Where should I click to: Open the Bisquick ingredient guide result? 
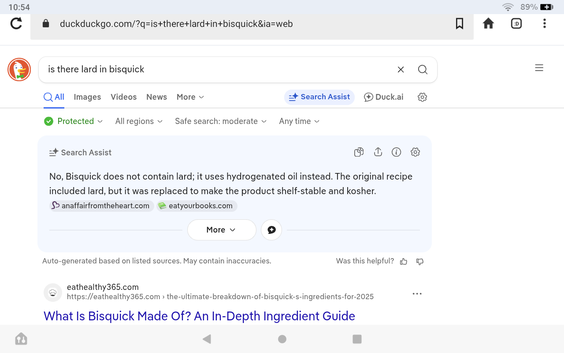click(x=199, y=316)
